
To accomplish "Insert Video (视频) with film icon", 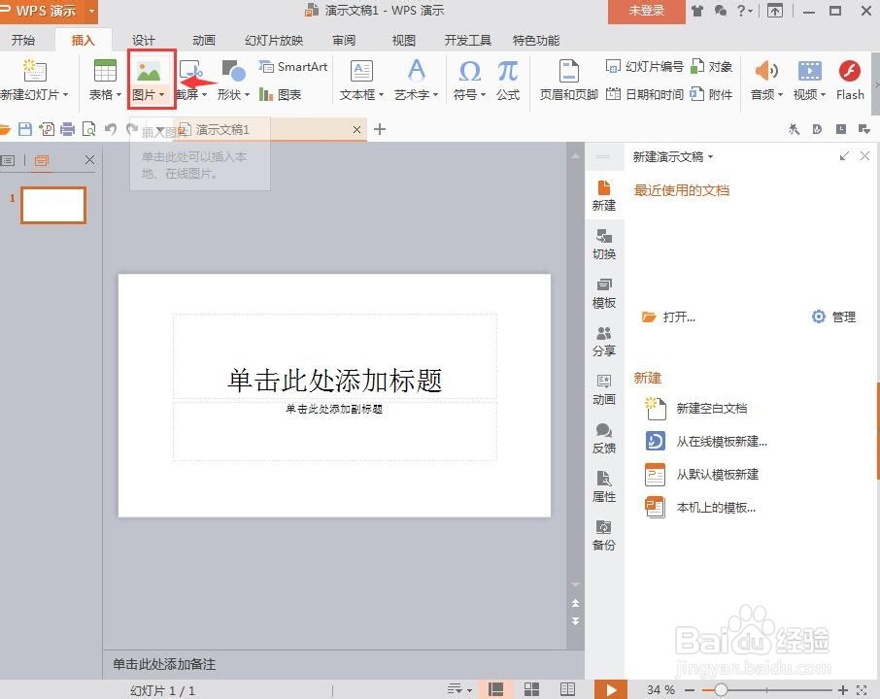I will (x=809, y=71).
